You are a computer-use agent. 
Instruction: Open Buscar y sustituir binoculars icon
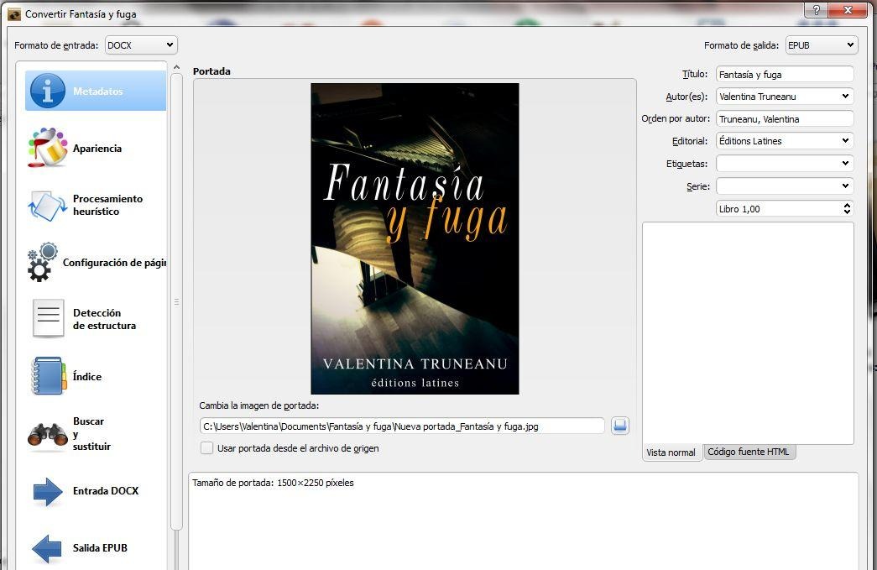[x=48, y=434]
